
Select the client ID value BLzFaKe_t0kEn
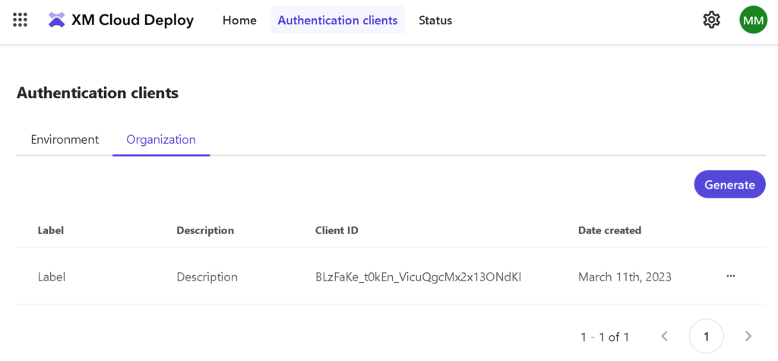[418, 277]
